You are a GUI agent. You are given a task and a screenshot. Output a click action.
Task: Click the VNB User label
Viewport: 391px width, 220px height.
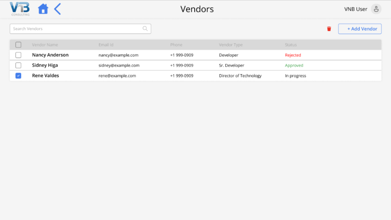(355, 9)
